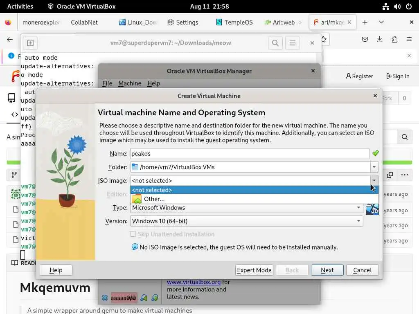Switch to the Linux_Dow browser tab
The width and height of the screenshot is (419, 314).
(138, 22)
